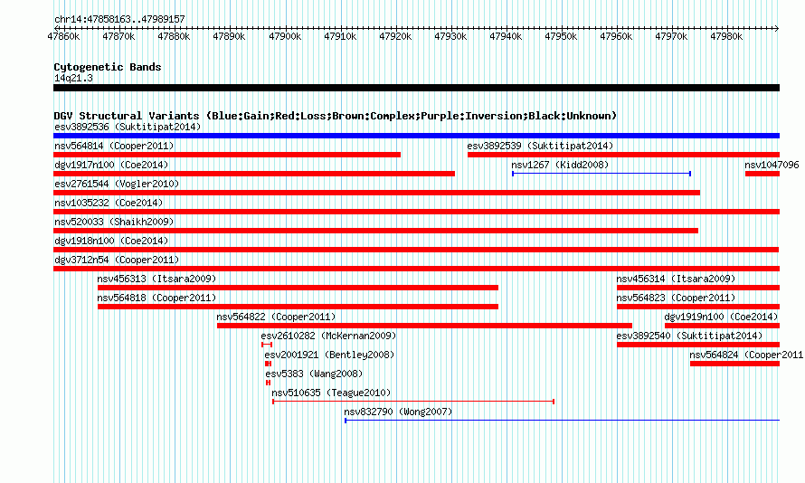Click the nsv520033 red loss bar

375,231
